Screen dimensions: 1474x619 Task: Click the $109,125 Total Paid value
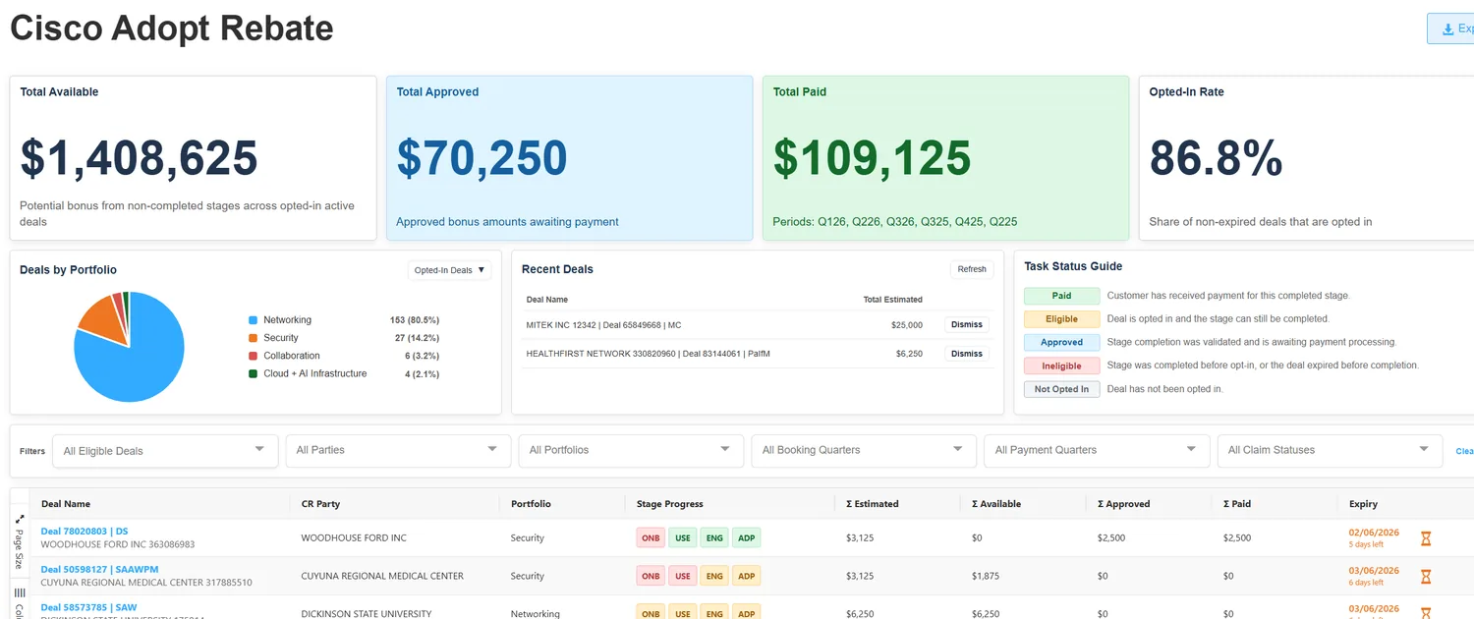click(x=873, y=158)
